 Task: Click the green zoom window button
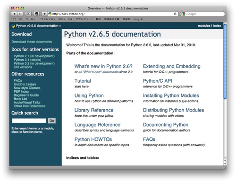pyautogui.click(x=22, y=8)
